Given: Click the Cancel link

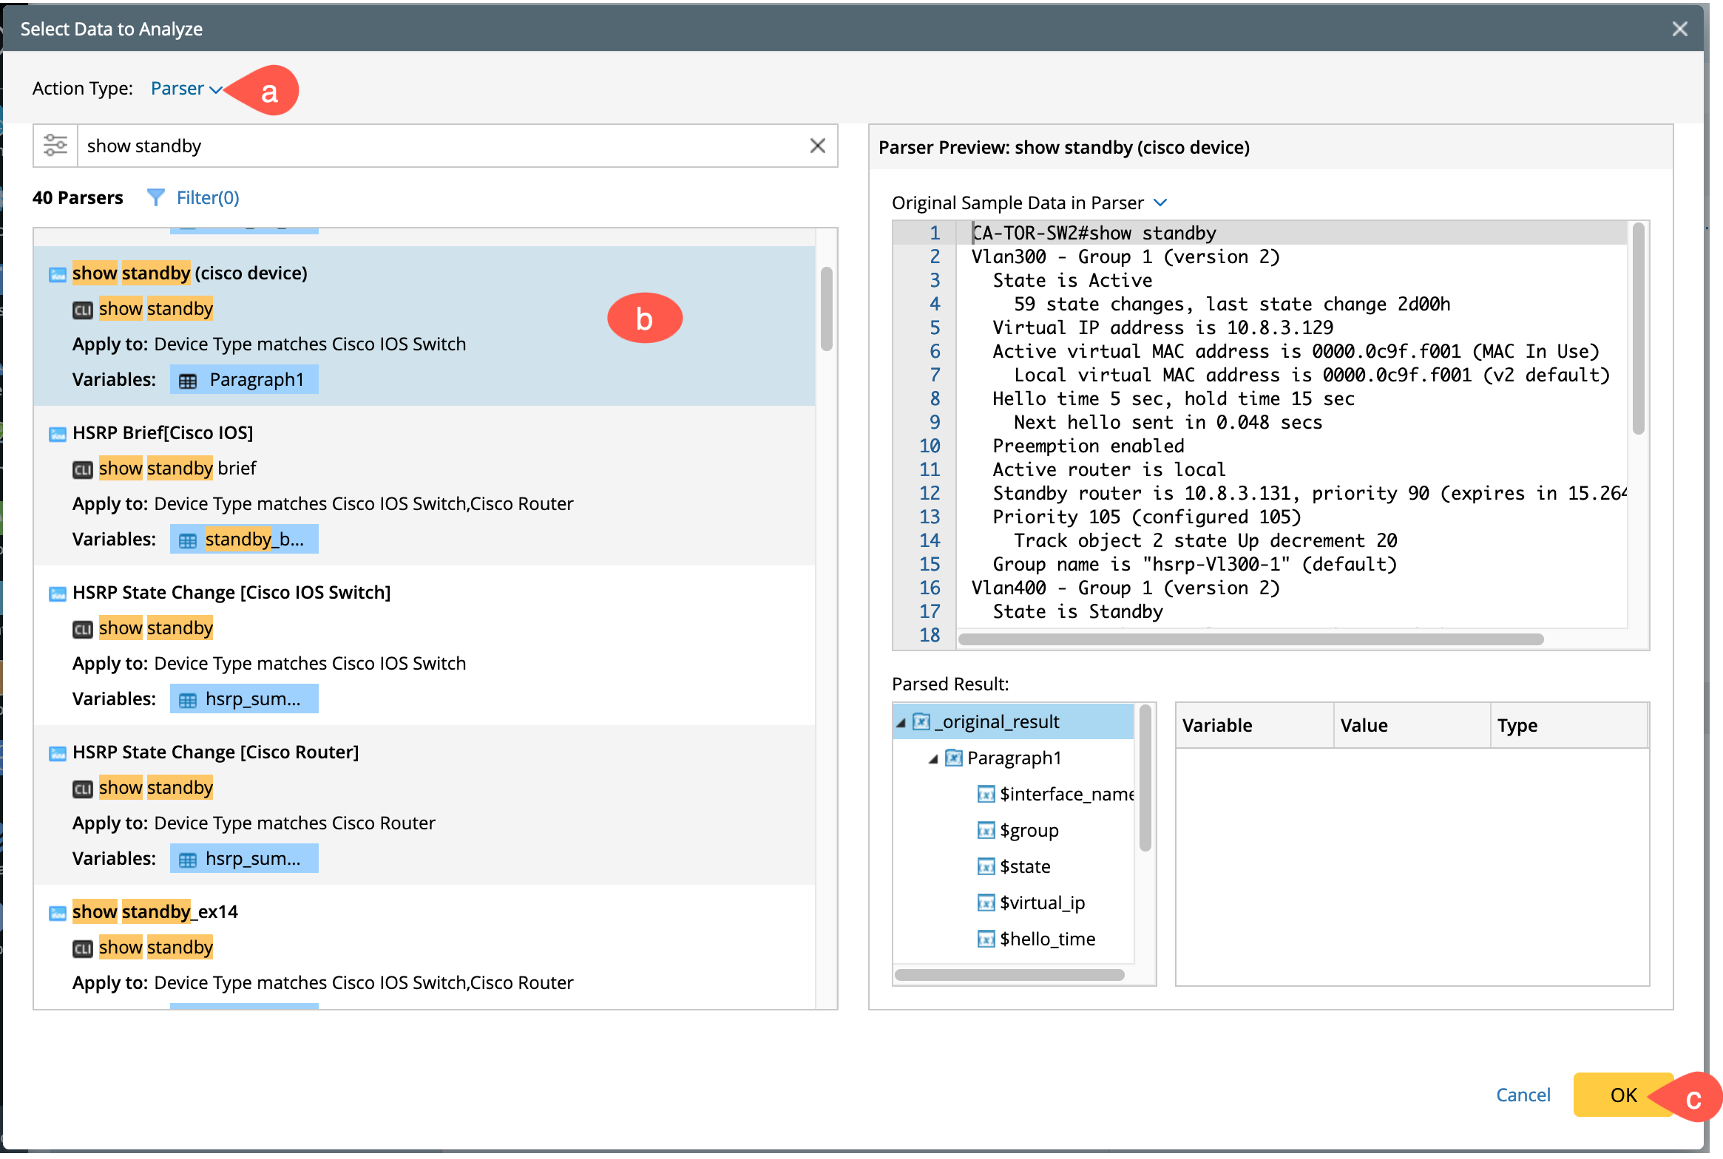Looking at the screenshot, I should point(1523,1095).
